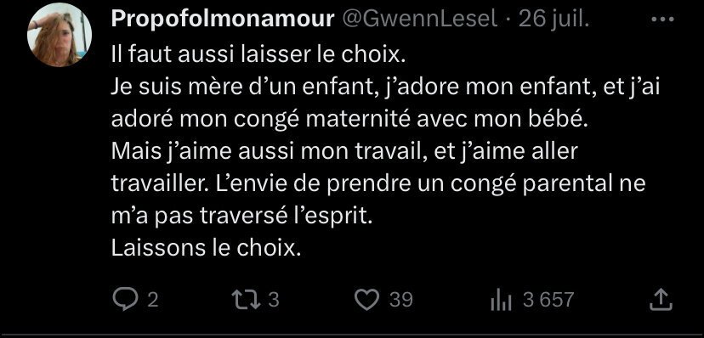
Task: Click the sentence starting 'Mais j'aime aussi mon travail'
Action: pyautogui.click(x=343, y=152)
